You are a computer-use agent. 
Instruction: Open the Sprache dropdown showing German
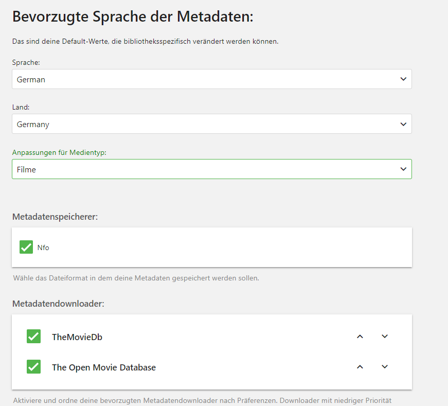[x=212, y=79]
